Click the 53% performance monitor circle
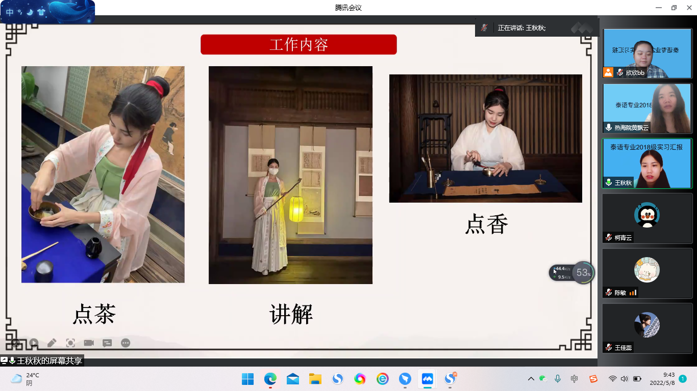Image resolution: width=697 pixels, height=391 pixels. (x=583, y=273)
